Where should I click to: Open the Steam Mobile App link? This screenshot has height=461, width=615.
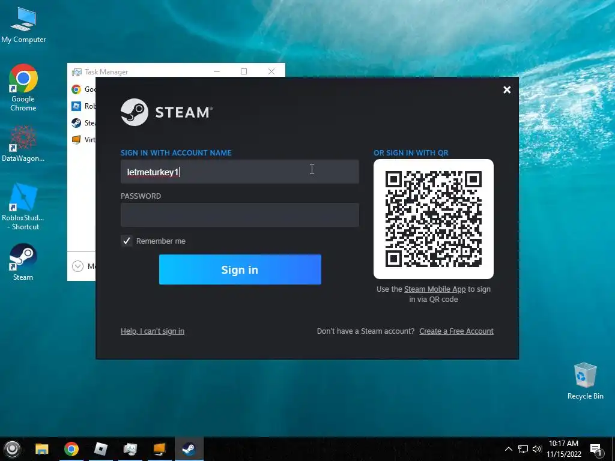tap(435, 289)
